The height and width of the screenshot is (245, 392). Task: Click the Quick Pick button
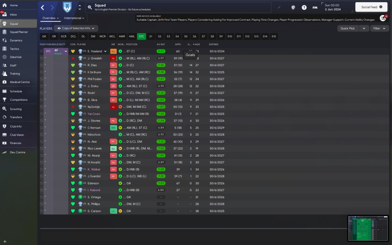(x=348, y=28)
